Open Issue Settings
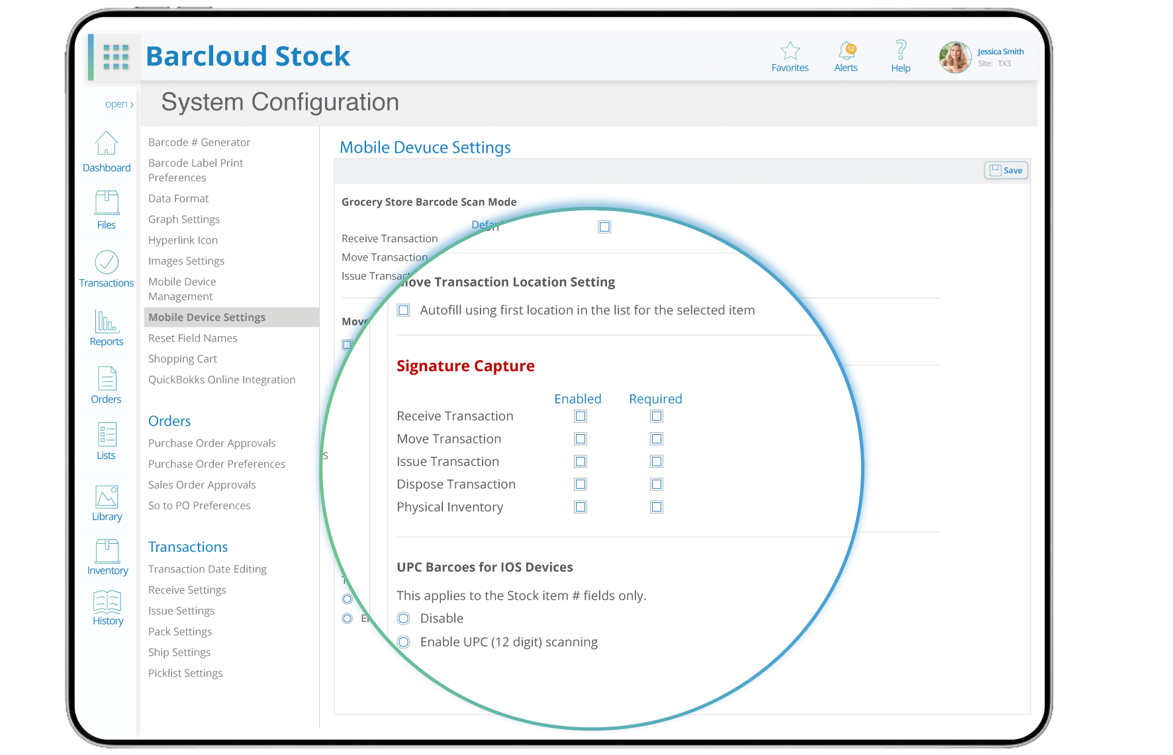The width and height of the screenshot is (1173, 755). tap(181, 611)
